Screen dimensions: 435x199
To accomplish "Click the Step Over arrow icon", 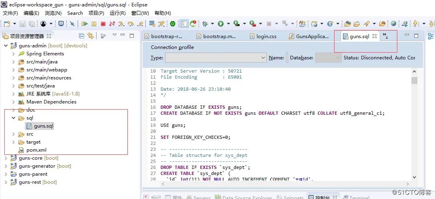I will pos(131,24).
